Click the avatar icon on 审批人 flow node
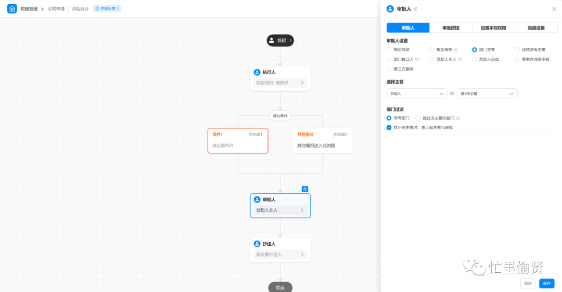Viewport: 562px width, 292px height. point(257,200)
